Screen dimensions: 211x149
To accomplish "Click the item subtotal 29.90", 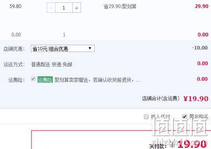I will click(201, 6).
